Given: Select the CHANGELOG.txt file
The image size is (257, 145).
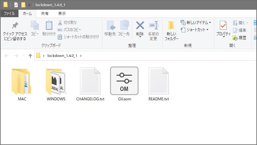Looking at the screenshot, I should pyautogui.click(x=90, y=85).
